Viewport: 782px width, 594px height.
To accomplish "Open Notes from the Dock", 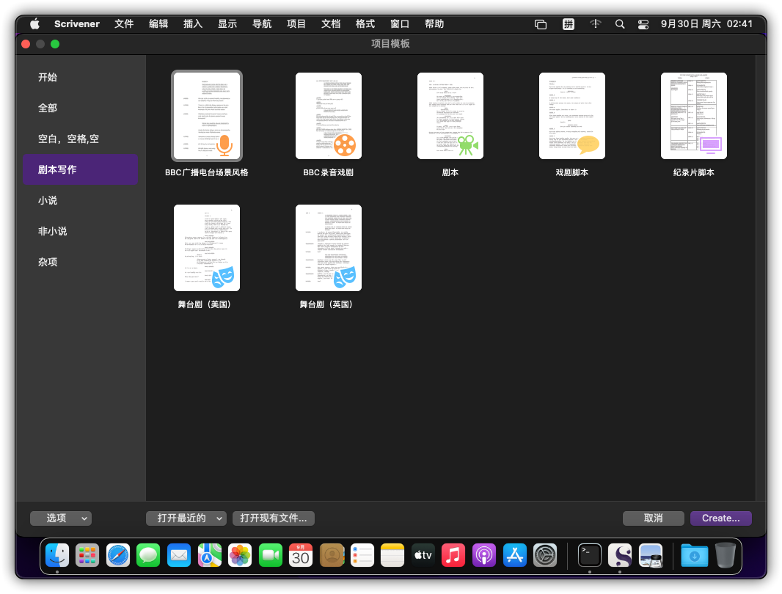I will tap(392, 555).
